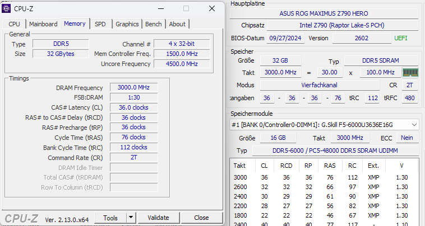Click the 100.0 MHz base clock field

pos(380,73)
